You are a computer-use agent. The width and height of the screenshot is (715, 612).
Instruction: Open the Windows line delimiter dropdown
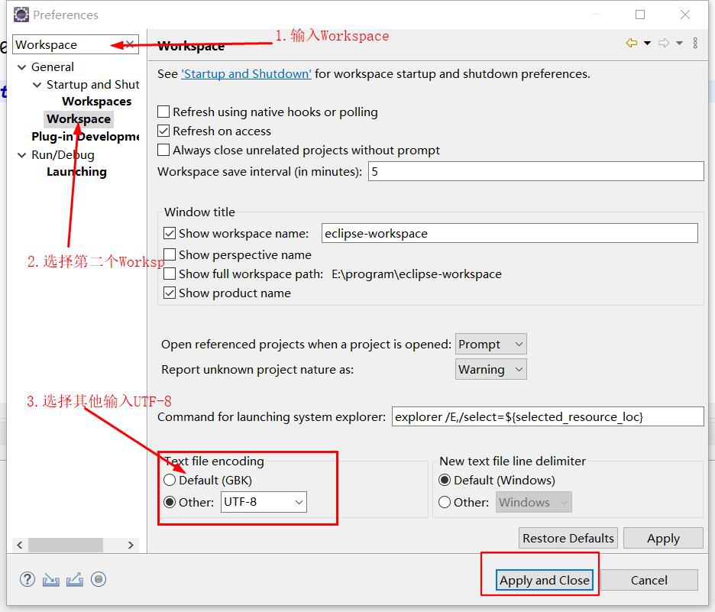click(533, 502)
